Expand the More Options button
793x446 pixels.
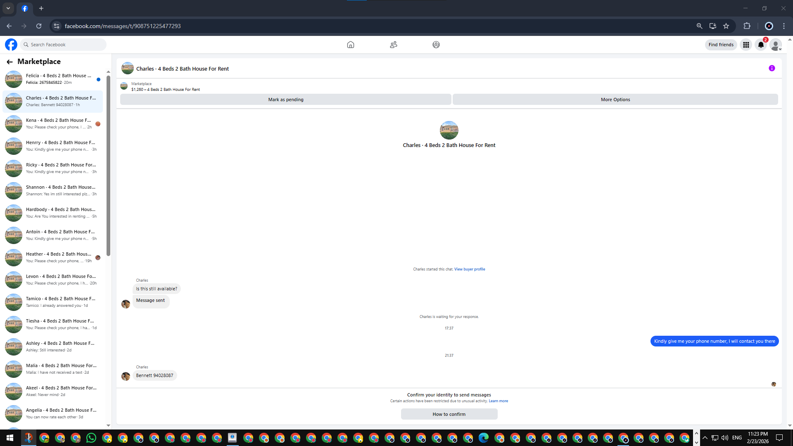(x=615, y=100)
